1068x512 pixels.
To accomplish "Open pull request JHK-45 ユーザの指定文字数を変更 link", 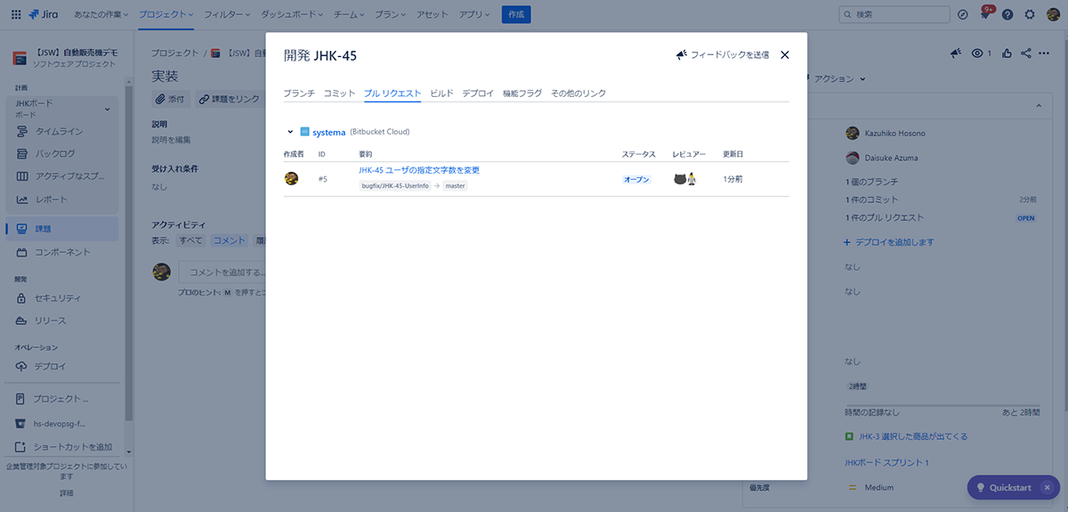I will [419, 170].
